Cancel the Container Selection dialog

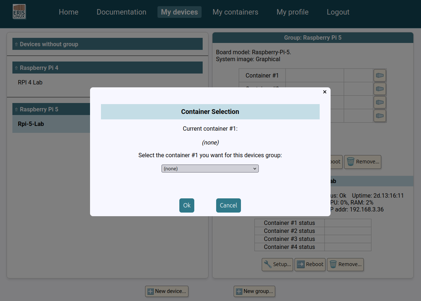228,205
